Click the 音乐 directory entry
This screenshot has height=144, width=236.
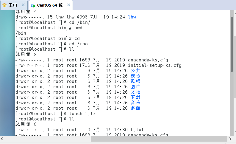(135, 103)
